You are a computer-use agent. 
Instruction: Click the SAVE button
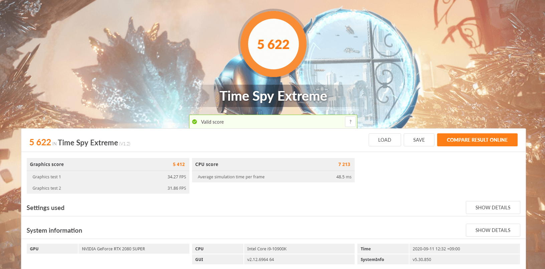(x=419, y=140)
